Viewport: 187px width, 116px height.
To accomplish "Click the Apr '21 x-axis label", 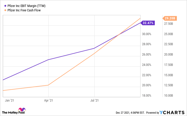I will pyautogui.click(x=48, y=101).
